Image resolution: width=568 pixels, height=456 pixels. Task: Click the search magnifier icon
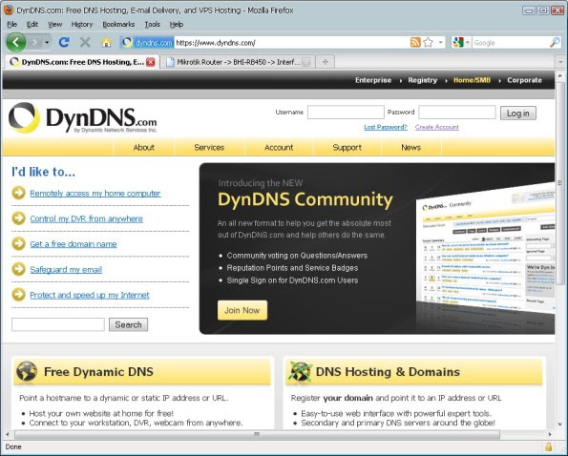(x=555, y=43)
